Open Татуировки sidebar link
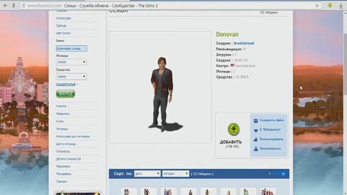The width and height of the screenshot is (347, 195). pos(63,174)
